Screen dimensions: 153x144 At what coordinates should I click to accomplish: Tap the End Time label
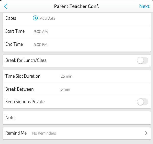pyautogui.click(x=14, y=44)
